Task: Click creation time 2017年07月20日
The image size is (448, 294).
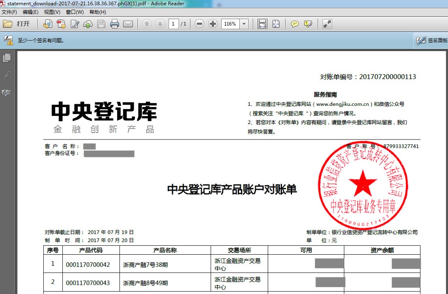Action: pyautogui.click(x=111, y=240)
